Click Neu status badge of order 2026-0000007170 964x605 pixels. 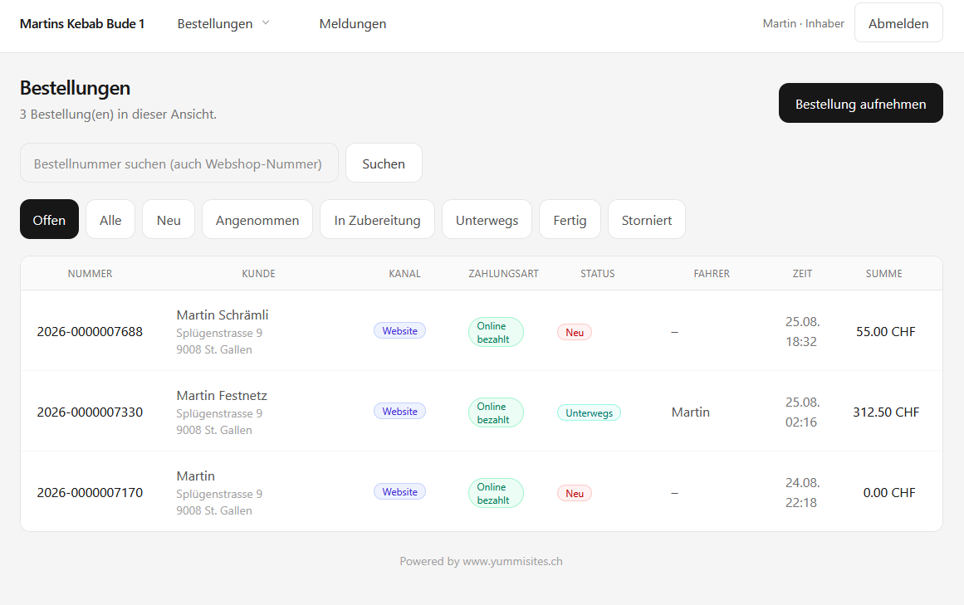pyautogui.click(x=575, y=493)
